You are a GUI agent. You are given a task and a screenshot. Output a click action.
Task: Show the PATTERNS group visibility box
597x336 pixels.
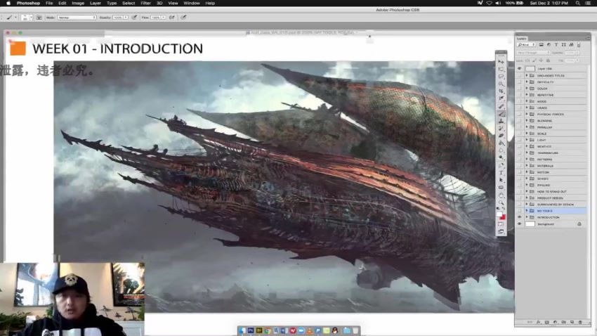[x=519, y=160]
